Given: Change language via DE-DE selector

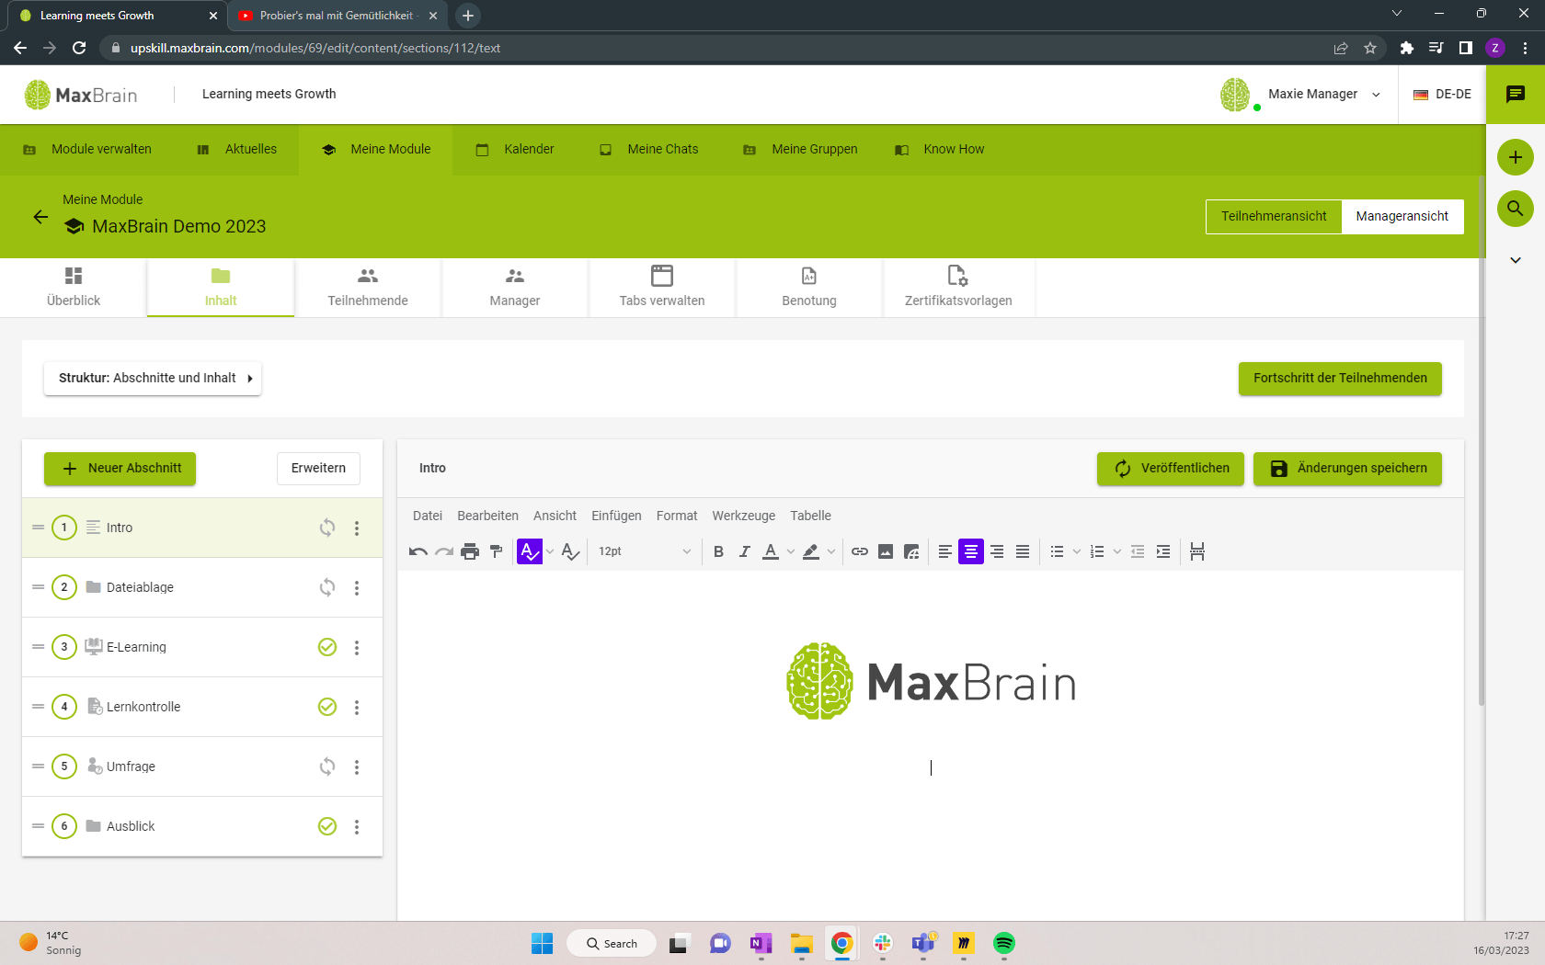Looking at the screenshot, I should (1442, 95).
